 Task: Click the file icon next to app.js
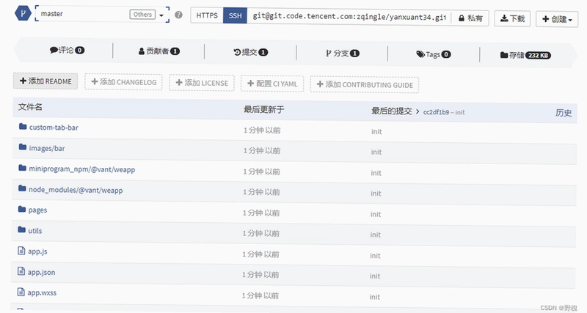(x=21, y=250)
